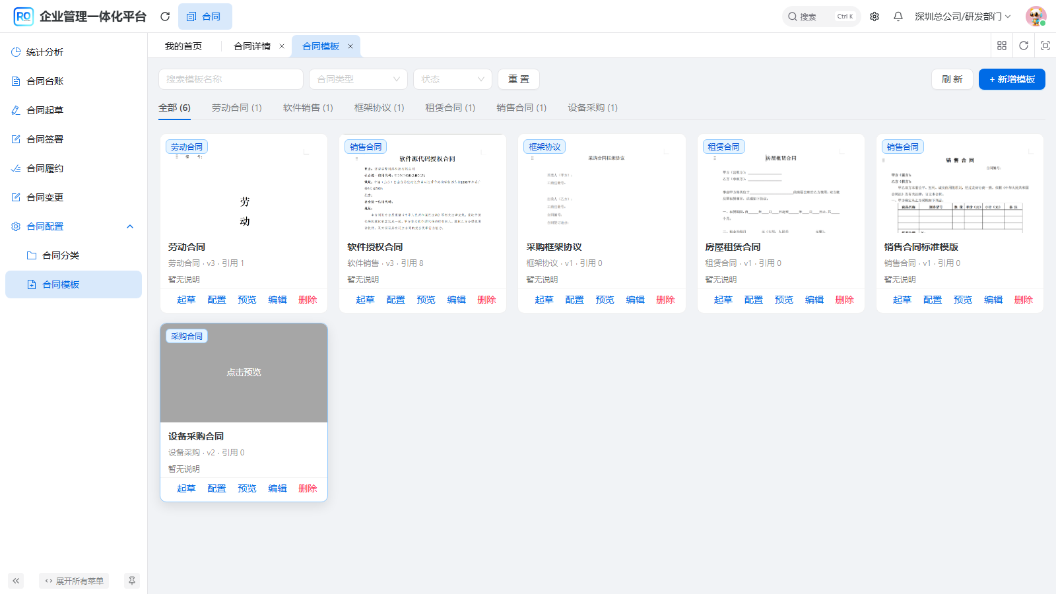Focus the 搜索模板名称 input field
Image resolution: width=1056 pixels, height=594 pixels.
point(231,79)
